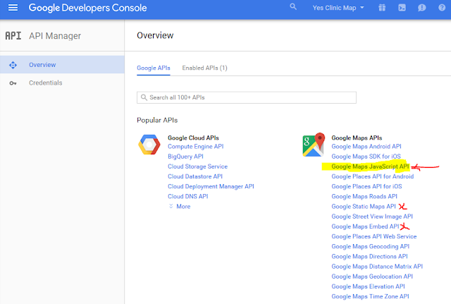
Task: Open Google Maps Embed API link
Action: (x=365, y=226)
